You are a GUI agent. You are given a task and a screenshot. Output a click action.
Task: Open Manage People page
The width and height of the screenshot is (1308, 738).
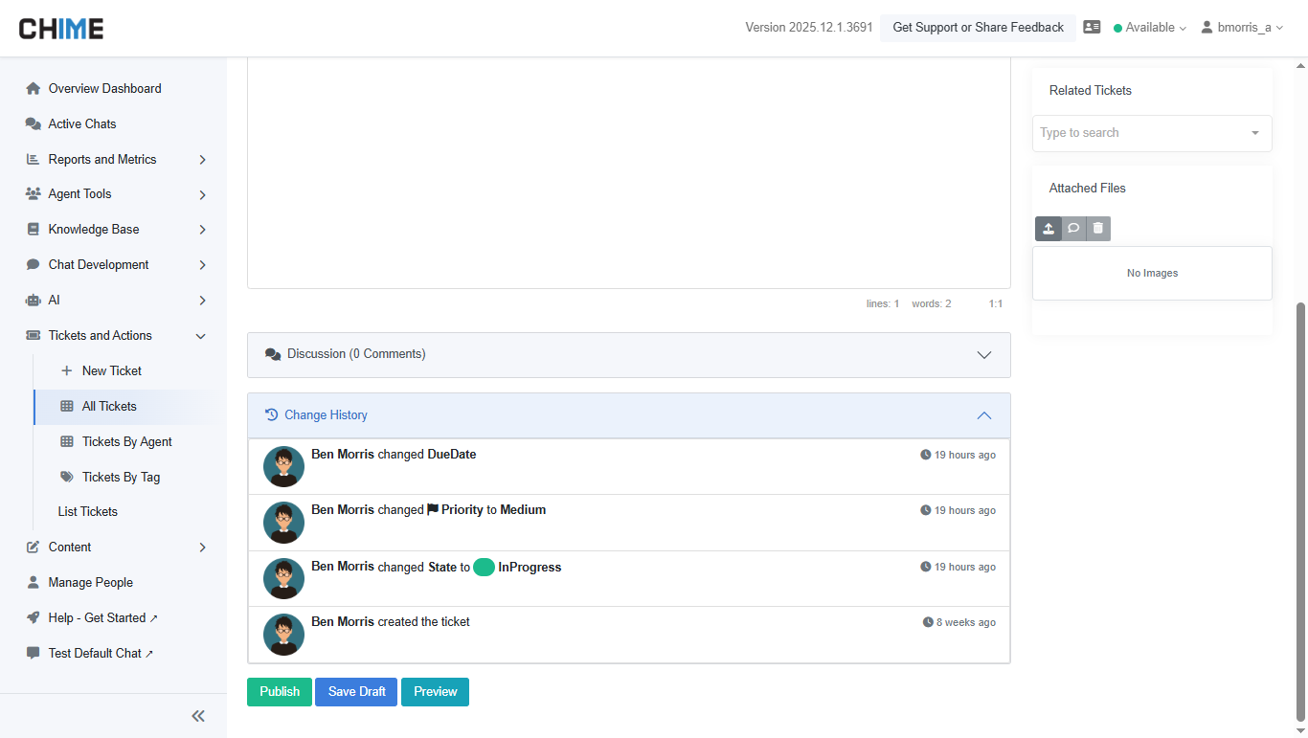coord(90,583)
